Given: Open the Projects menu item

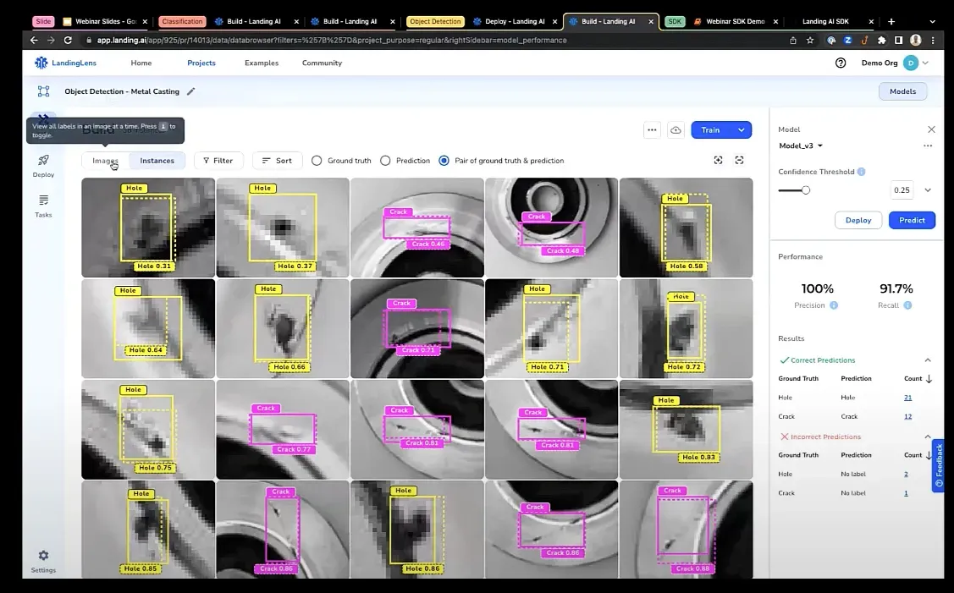Looking at the screenshot, I should [201, 63].
